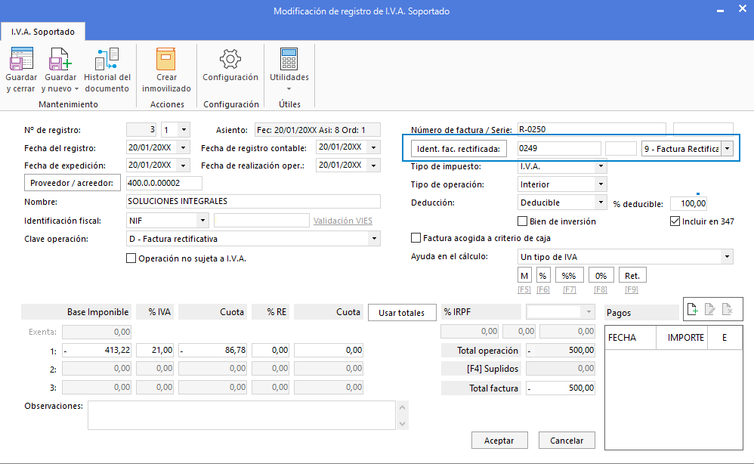Click the empty NIF number field
The image size is (754, 464).
(x=261, y=220)
